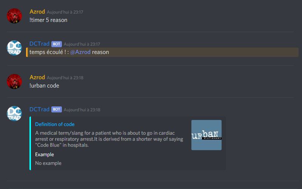Click the highlighted temps écoulé message
The width and height of the screenshot is (302, 189).
[x=162, y=52]
